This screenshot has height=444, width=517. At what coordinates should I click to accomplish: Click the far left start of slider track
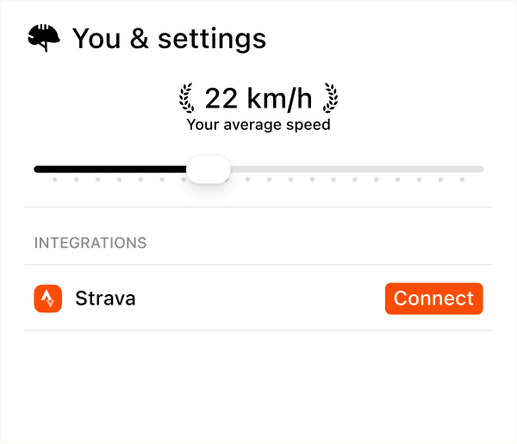[37, 170]
